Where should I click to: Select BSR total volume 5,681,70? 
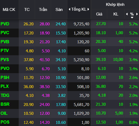click(x=82, y=105)
